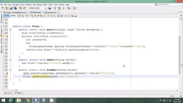This screenshot has width=183, height=103.
Task: Click the Build Project hammer icon
Action: 55,8
